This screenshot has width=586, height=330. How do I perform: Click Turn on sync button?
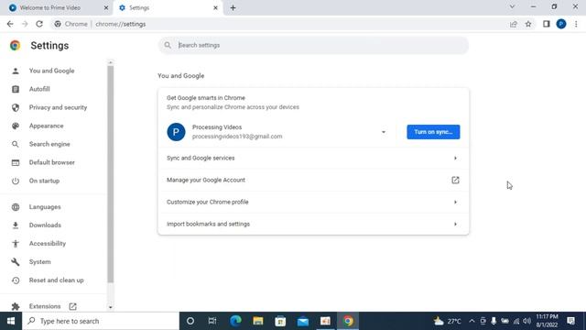433,132
